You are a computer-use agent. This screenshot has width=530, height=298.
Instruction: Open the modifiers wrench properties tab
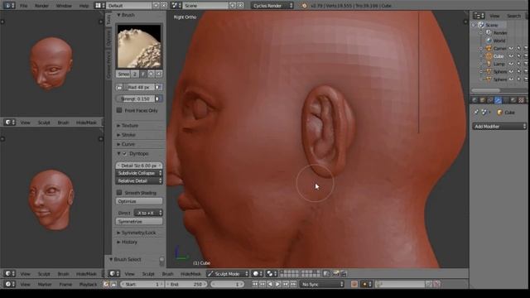point(498,100)
